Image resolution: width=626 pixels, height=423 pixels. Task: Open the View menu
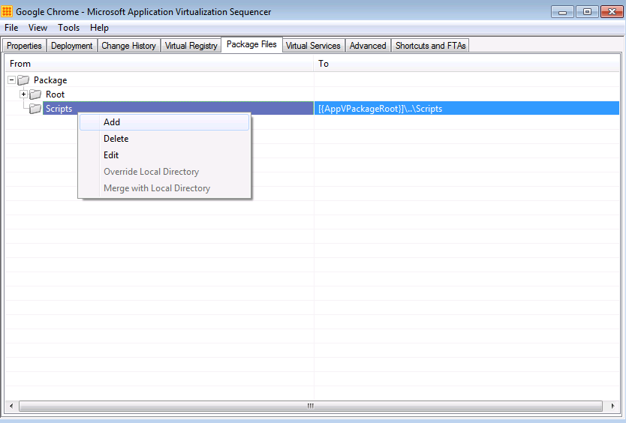[38, 28]
